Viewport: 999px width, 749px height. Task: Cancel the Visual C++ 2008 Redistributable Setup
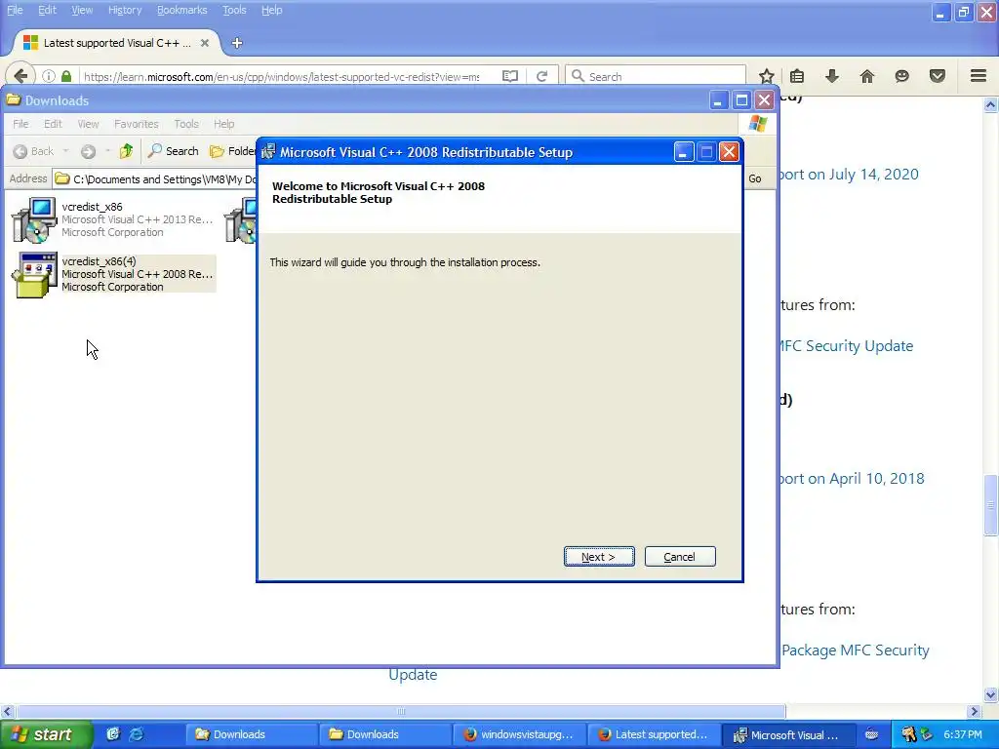pyautogui.click(x=680, y=557)
